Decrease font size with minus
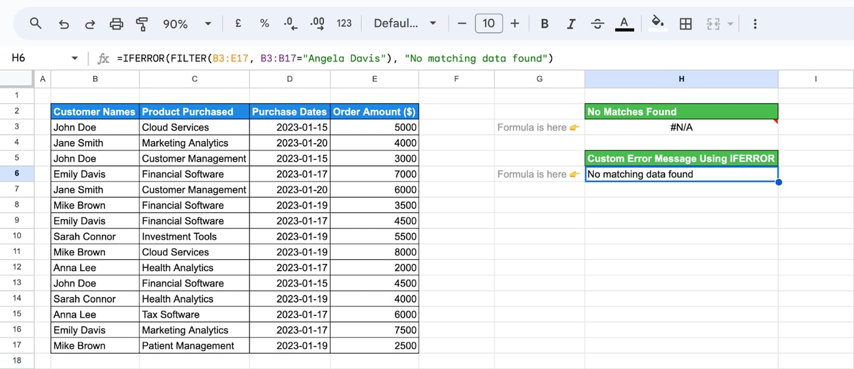854x369 pixels. coord(462,24)
